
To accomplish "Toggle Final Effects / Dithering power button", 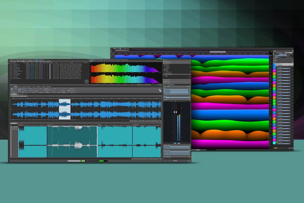I will tap(190, 145).
